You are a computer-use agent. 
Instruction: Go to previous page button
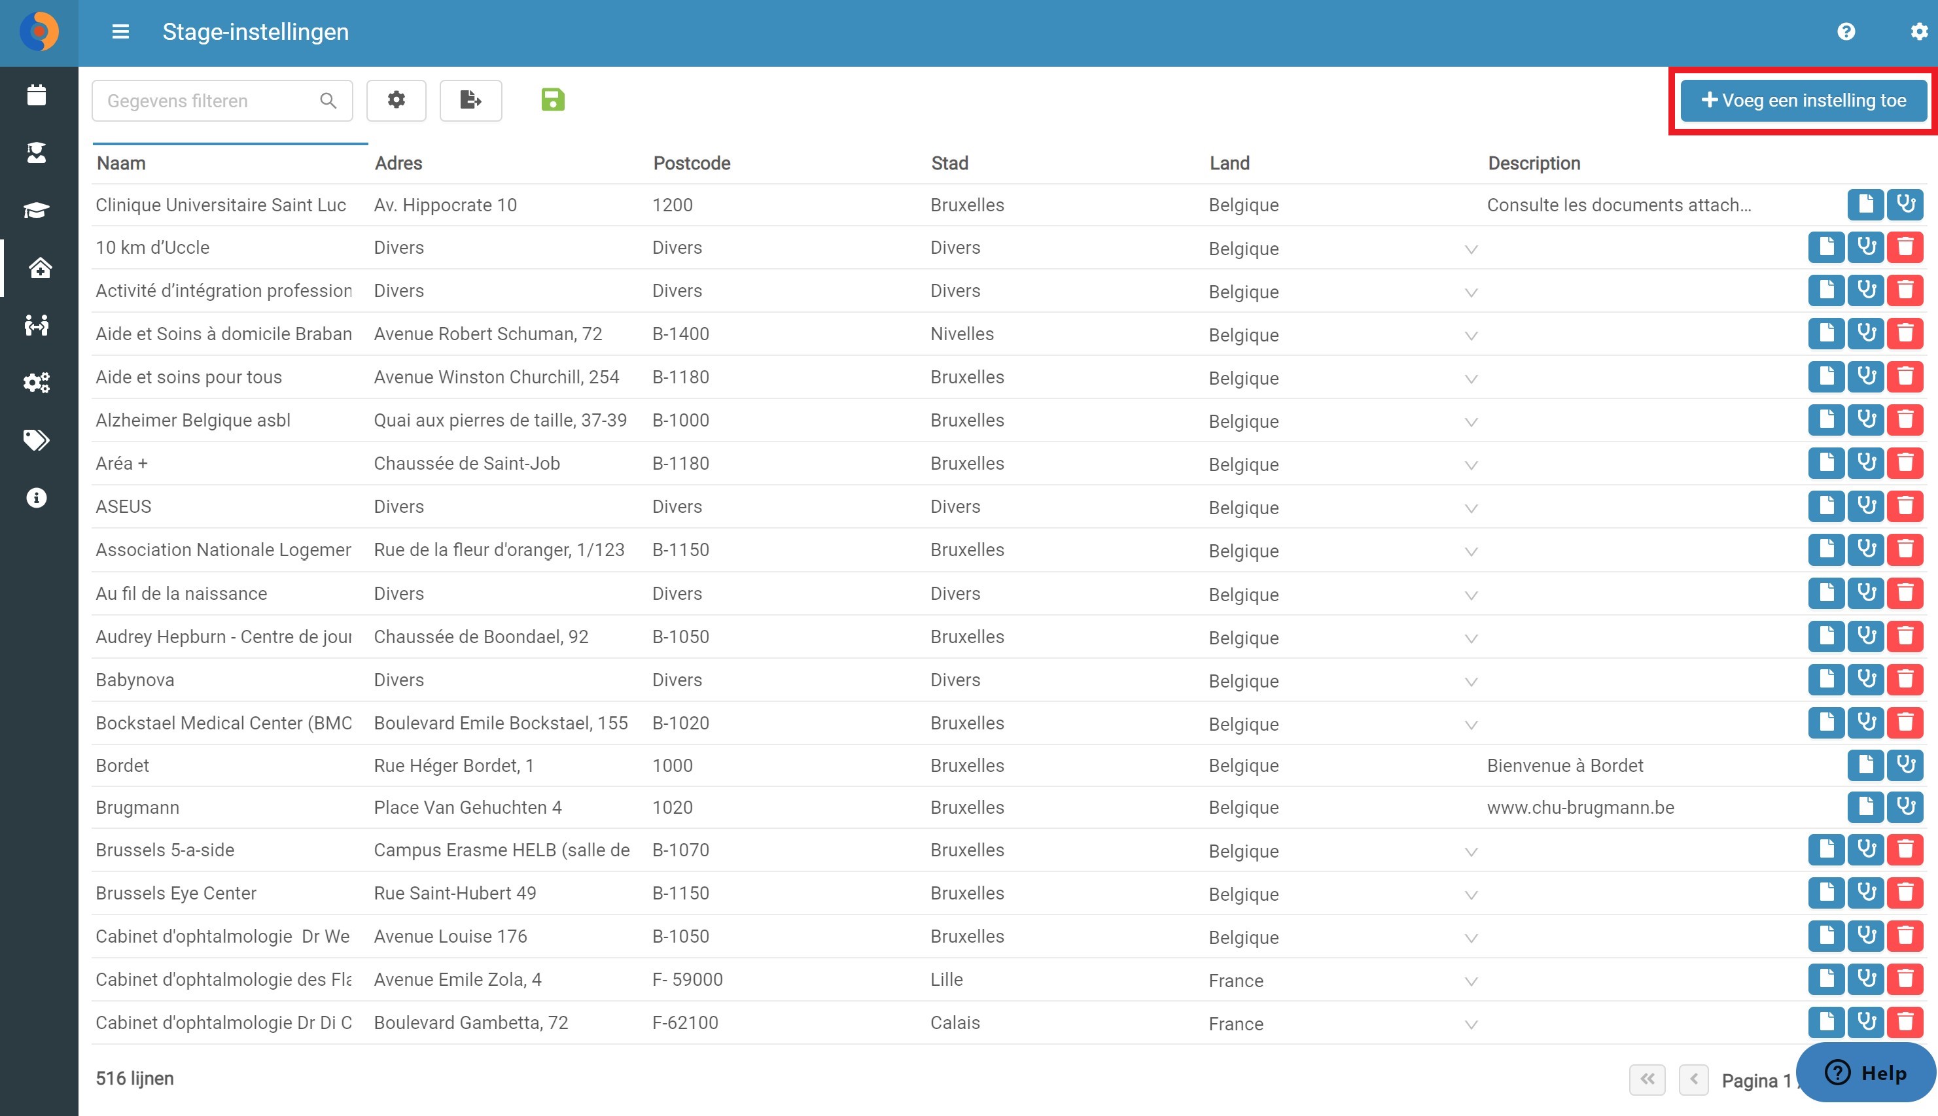click(1693, 1079)
